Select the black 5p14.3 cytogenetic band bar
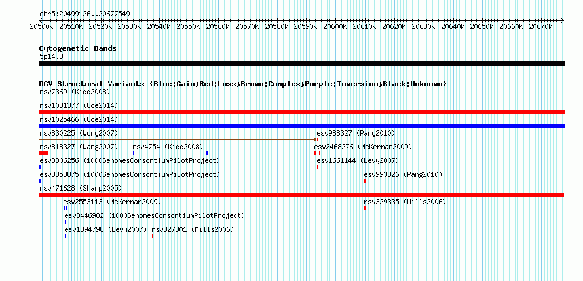Screen dimensions: 583x281 click(301, 64)
